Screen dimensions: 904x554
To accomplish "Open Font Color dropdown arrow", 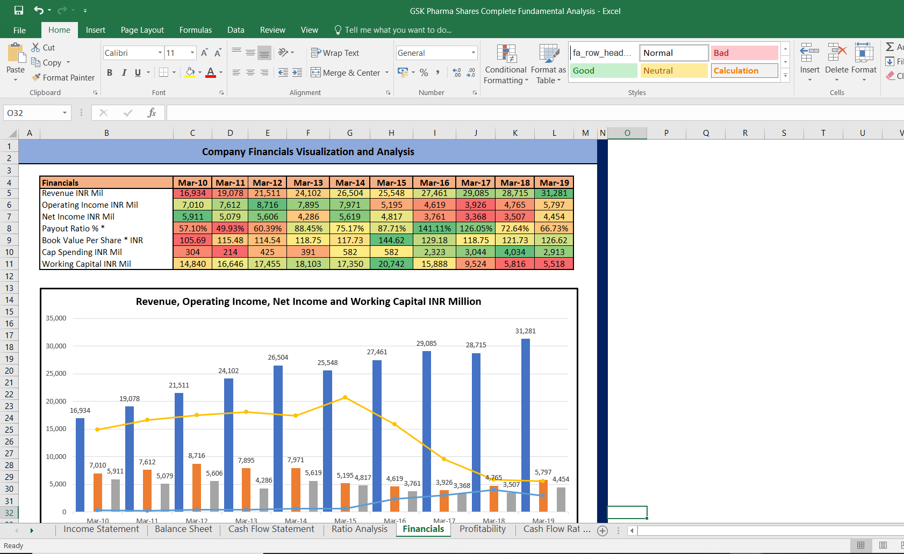I will (221, 72).
